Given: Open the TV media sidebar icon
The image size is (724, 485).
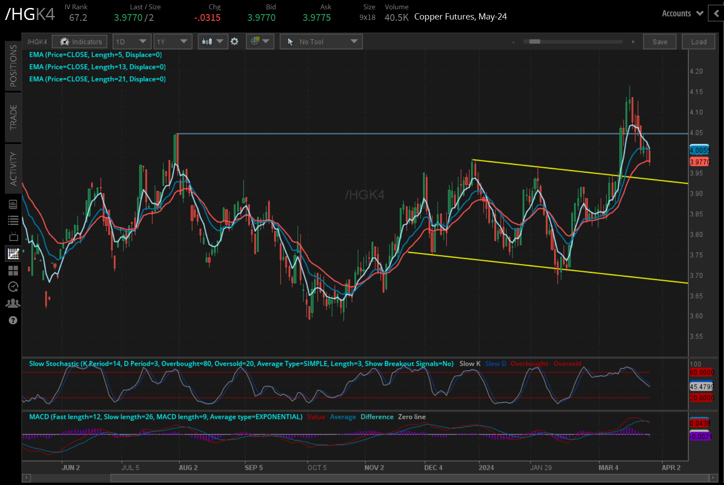Looking at the screenshot, I should 13,237.
